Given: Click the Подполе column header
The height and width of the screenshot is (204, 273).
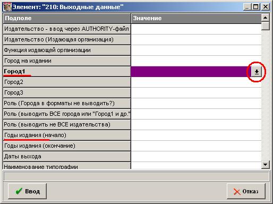Looking at the screenshot, I should (67, 18).
